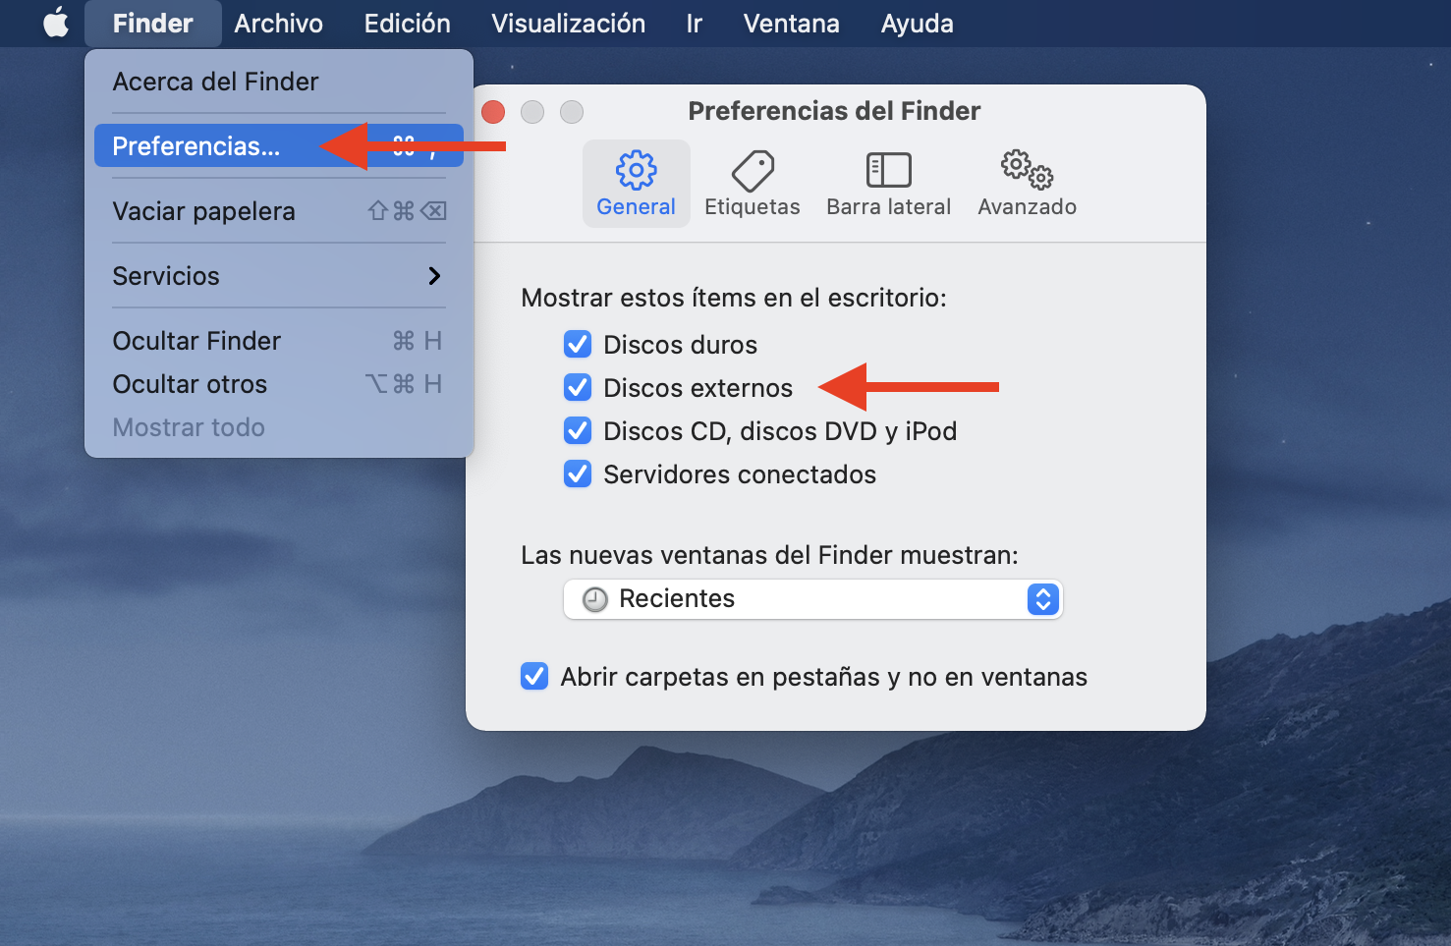Uncheck the Discos duros checkbox
1451x946 pixels.
[578, 345]
